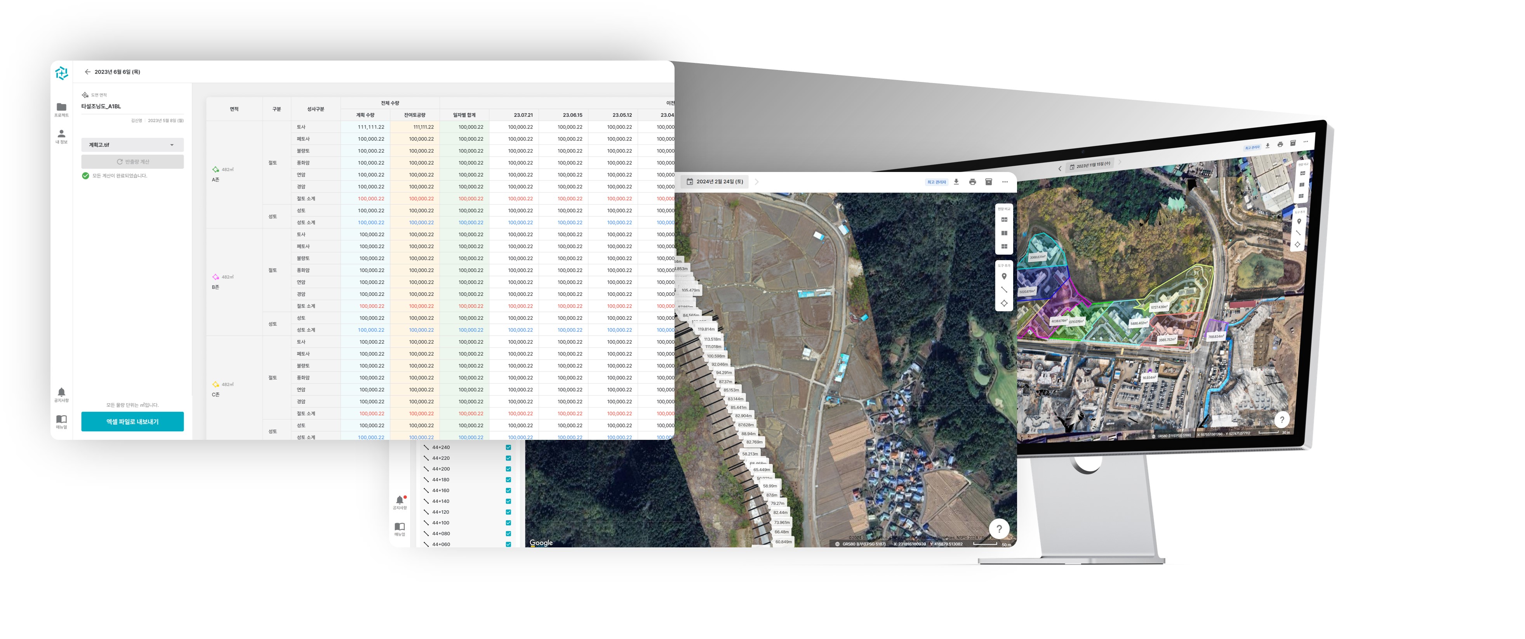Image resolution: width=1525 pixels, height=639 pixels.
Task: Click the 3068.831m² area label on monitor
Action: 1037,257
